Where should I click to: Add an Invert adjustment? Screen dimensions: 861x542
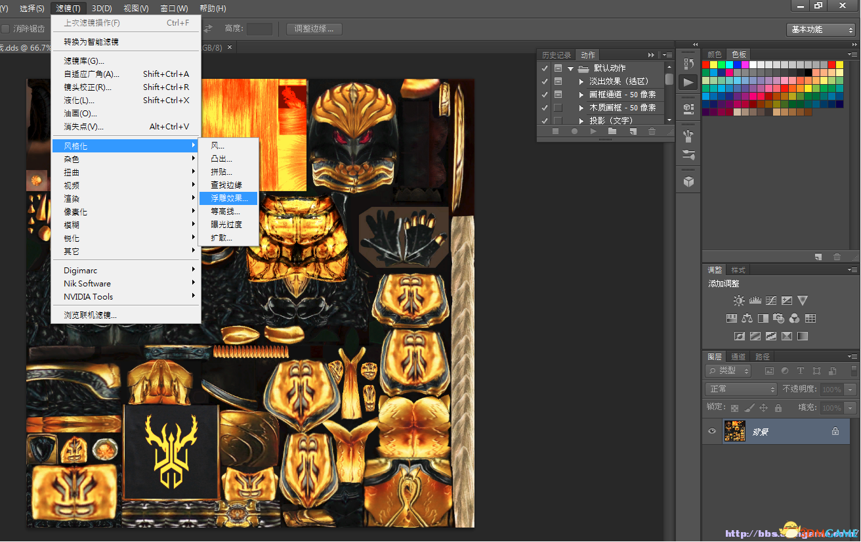tap(740, 336)
